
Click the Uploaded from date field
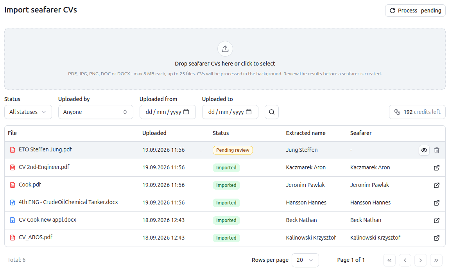168,112
